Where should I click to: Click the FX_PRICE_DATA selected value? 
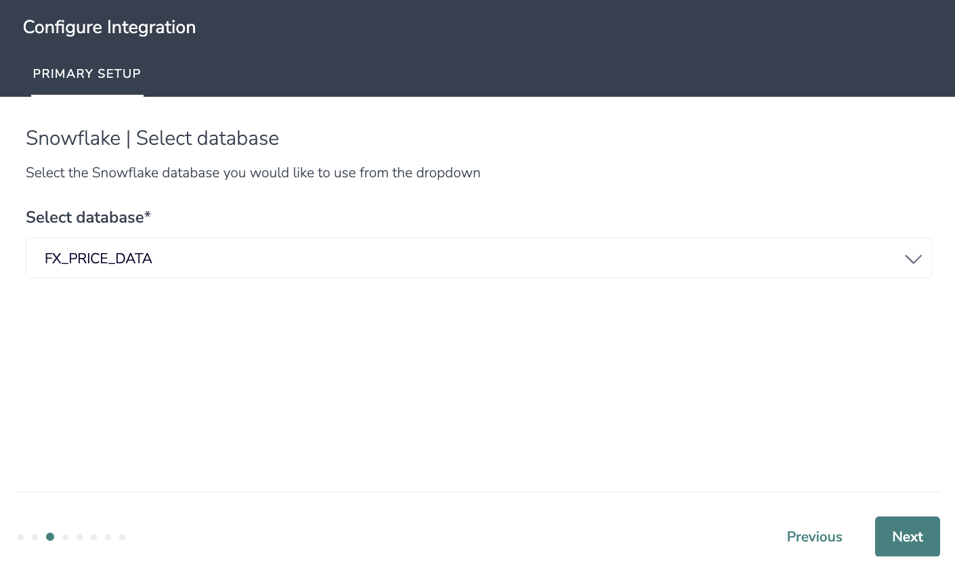pyautogui.click(x=98, y=259)
